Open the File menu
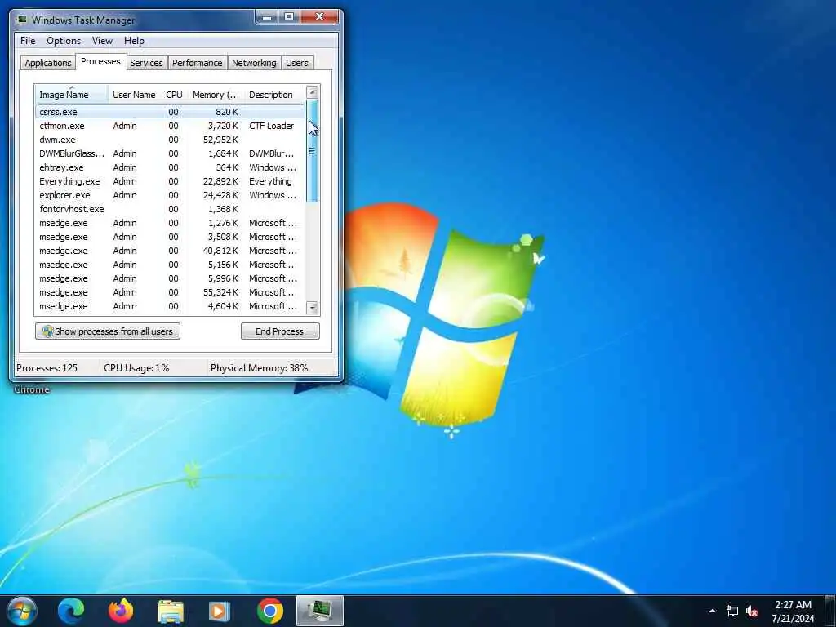The height and width of the screenshot is (627, 836). tap(28, 41)
